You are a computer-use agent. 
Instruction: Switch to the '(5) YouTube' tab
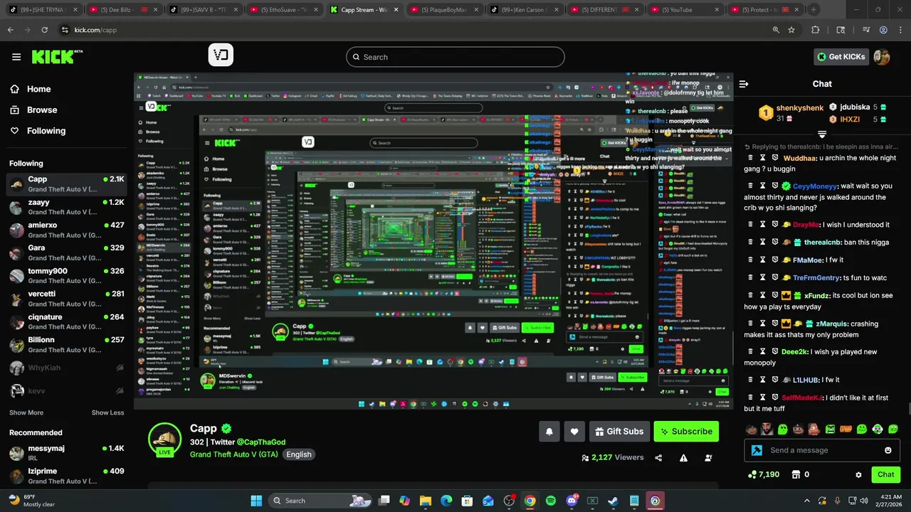click(685, 10)
